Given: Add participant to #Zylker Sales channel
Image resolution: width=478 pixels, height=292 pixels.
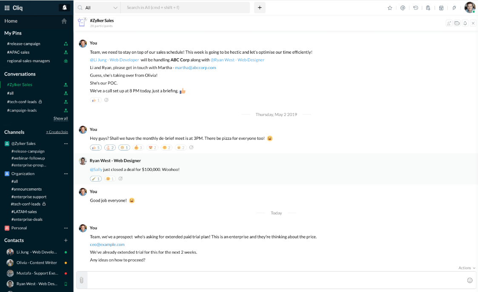Looking at the screenshot, I should (449, 23).
